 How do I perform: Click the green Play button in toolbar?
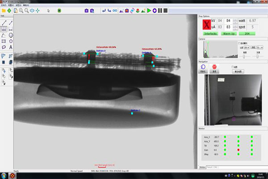[x=149, y=11]
